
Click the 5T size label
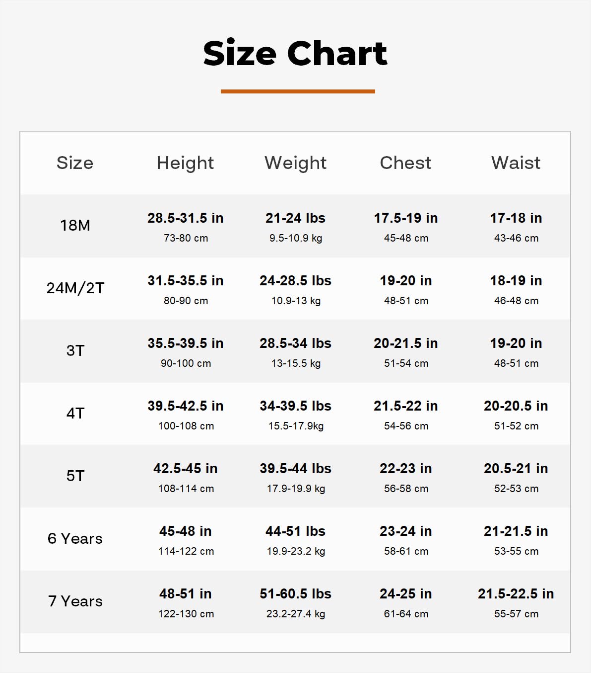coord(75,476)
